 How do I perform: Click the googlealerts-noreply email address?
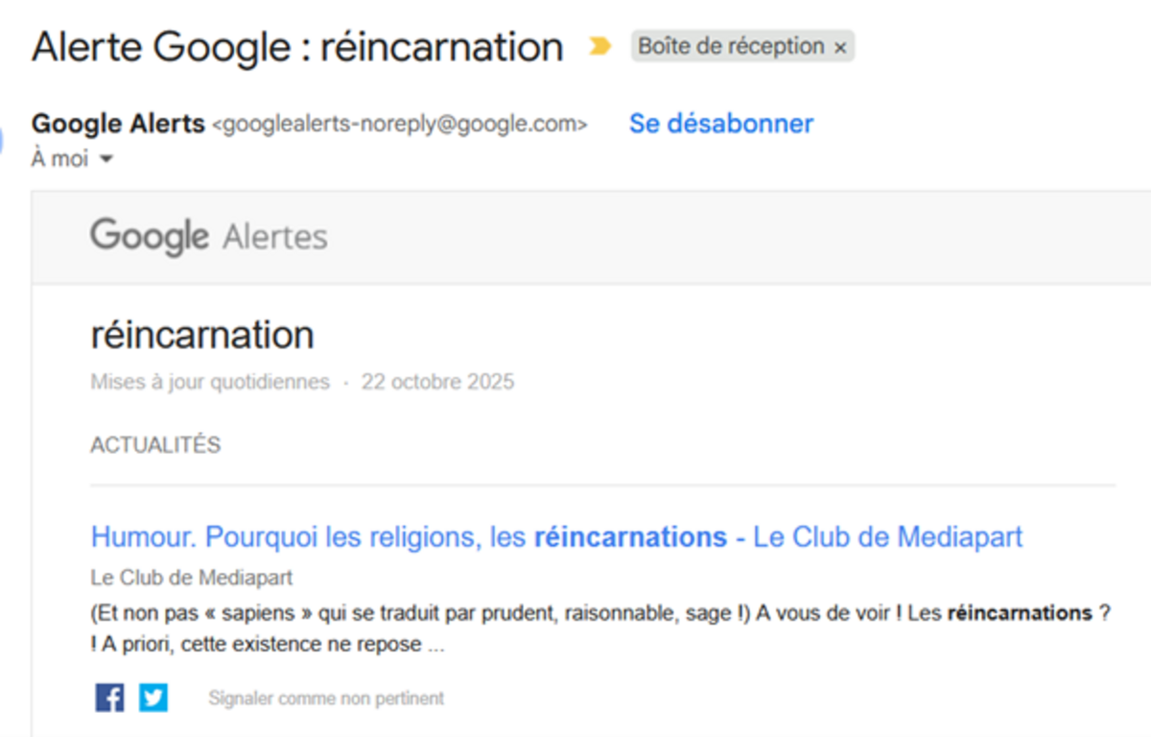pyautogui.click(x=399, y=125)
